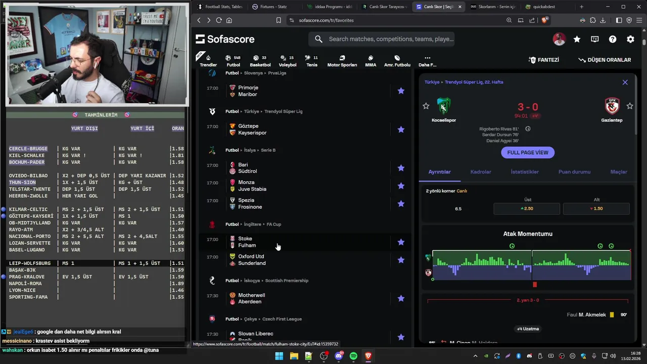Open Discord from the taskbar

pyautogui.click(x=339, y=356)
